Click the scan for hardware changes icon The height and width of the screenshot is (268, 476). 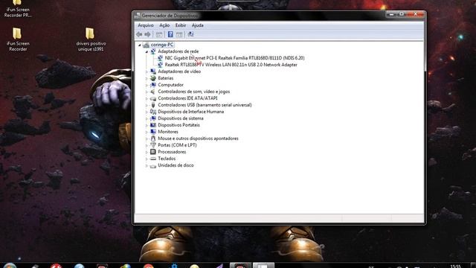190,34
